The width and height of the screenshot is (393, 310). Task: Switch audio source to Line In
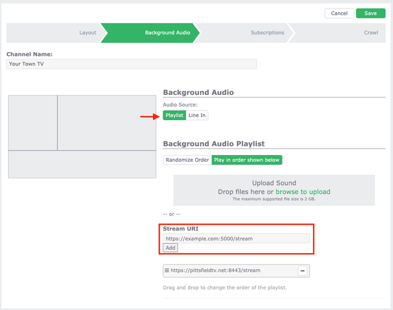(197, 115)
